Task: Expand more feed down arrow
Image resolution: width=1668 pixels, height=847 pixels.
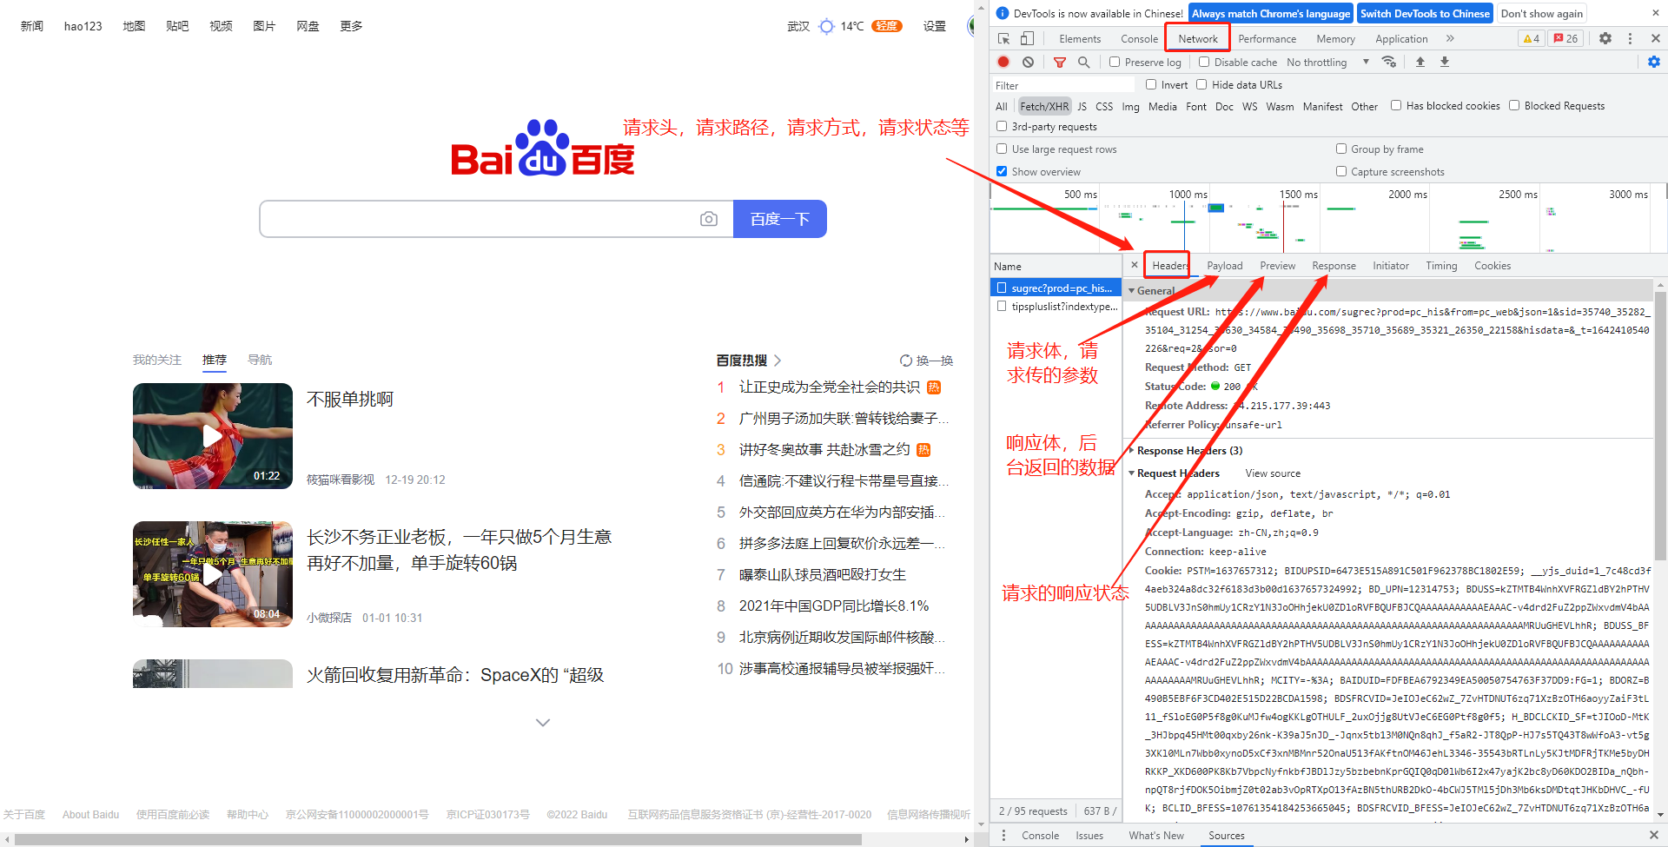Action: click(x=543, y=722)
